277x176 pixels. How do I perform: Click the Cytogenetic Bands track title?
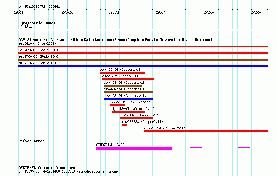click(37, 23)
